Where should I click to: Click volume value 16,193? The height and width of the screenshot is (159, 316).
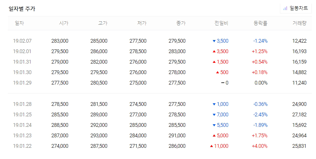(x=299, y=51)
